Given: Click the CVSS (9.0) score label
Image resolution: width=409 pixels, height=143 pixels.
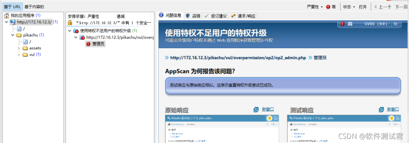Looking at the screenshot, I should point(376,24).
